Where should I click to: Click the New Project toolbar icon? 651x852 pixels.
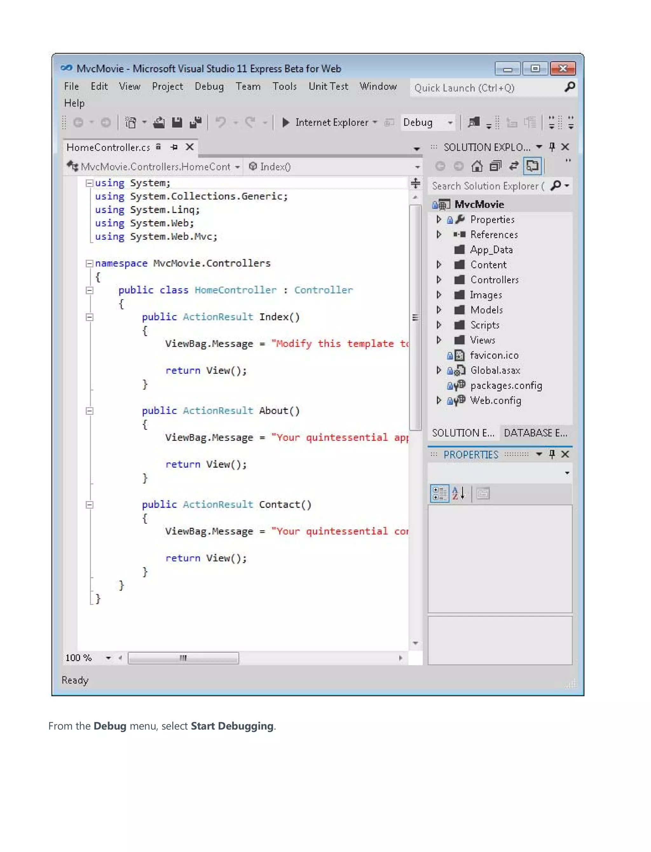131,123
